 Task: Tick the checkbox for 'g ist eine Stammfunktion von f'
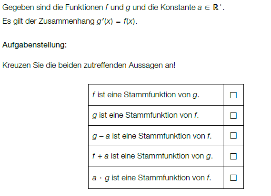(233, 115)
